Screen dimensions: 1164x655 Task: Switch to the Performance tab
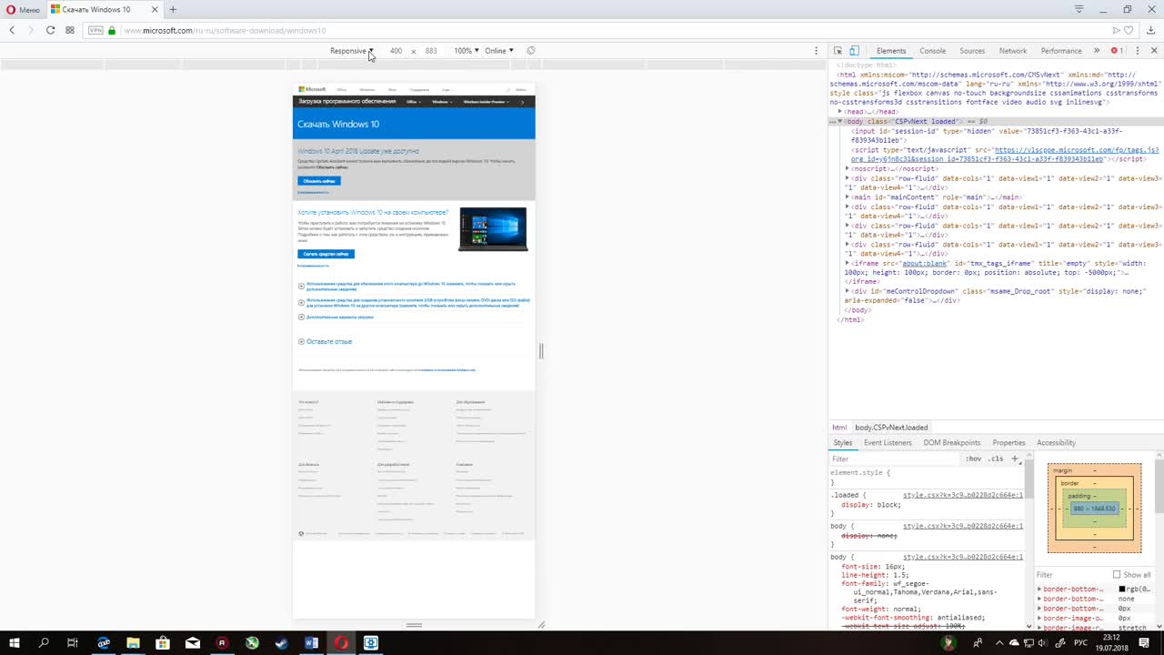click(1061, 51)
